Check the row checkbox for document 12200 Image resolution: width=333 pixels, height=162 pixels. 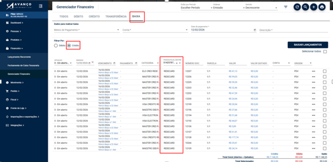324,99
